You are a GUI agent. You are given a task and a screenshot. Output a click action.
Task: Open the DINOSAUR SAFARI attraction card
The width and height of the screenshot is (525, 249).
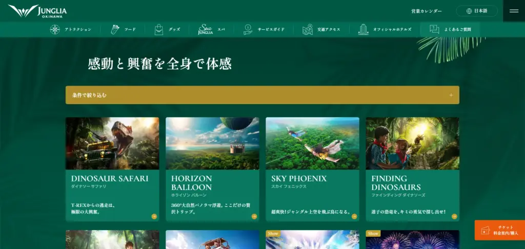[112, 169]
